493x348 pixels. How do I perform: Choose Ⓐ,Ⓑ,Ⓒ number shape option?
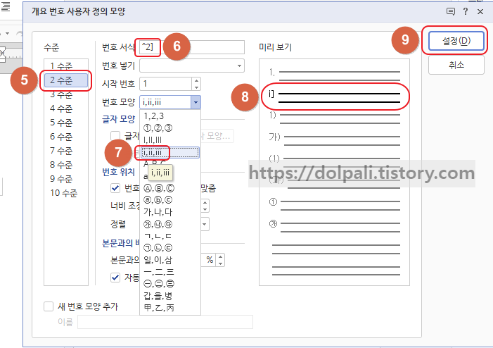(169, 188)
